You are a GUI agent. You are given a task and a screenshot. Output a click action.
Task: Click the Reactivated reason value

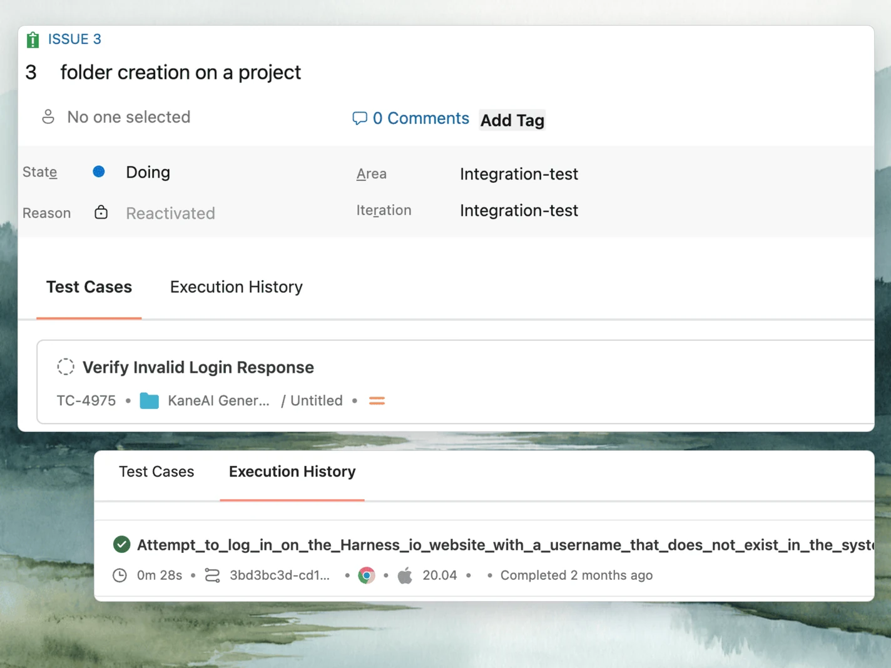(170, 213)
